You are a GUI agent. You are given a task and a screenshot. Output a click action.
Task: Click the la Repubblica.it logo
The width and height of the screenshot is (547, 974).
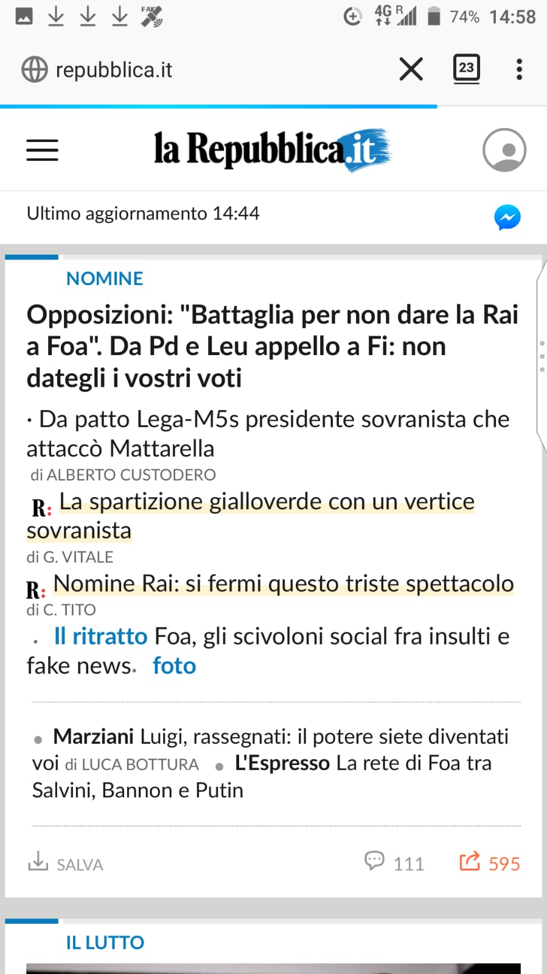pyautogui.click(x=271, y=150)
